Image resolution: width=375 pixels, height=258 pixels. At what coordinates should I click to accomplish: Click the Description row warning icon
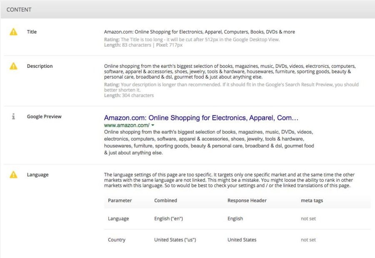13,66
